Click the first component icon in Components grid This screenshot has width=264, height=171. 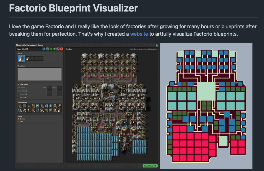click(20, 106)
